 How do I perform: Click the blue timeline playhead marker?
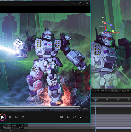pyautogui.click(x=96, y=100)
